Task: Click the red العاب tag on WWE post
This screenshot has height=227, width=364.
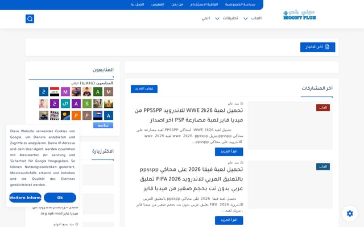Action: [323, 108]
